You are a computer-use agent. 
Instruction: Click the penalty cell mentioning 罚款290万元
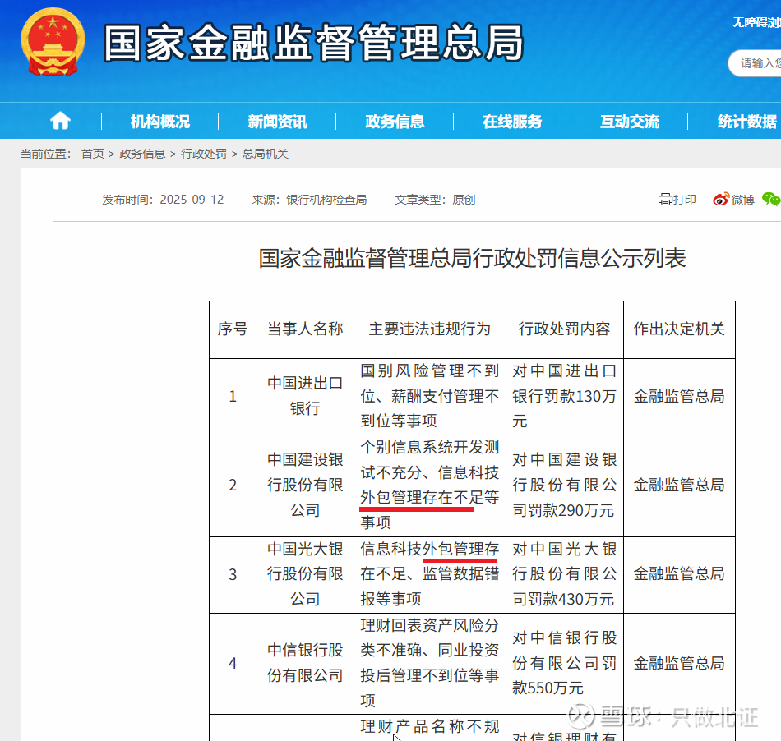point(564,486)
